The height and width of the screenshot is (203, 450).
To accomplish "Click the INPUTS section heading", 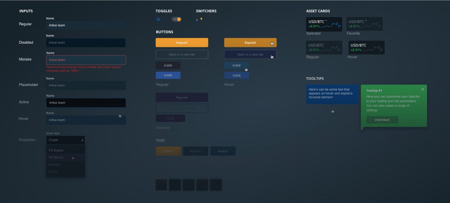I will pyautogui.click(x=26, y=11).
